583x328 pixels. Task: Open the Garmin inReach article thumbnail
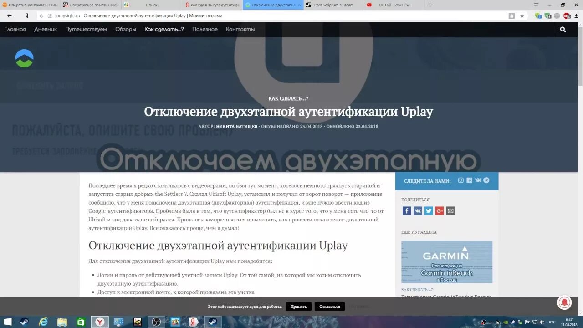pyautogui.click(x=447, y=262)
